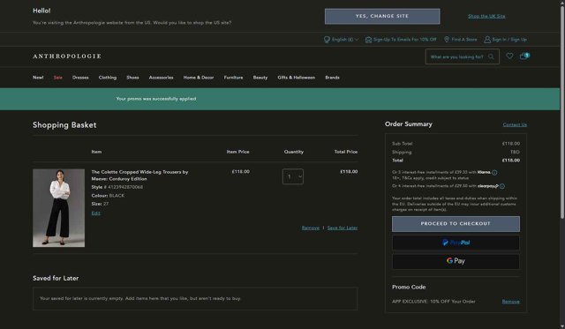The width and height of the screenshot is (565, 329).
Task: Open the Brands menu
Action: click(332, 78)
